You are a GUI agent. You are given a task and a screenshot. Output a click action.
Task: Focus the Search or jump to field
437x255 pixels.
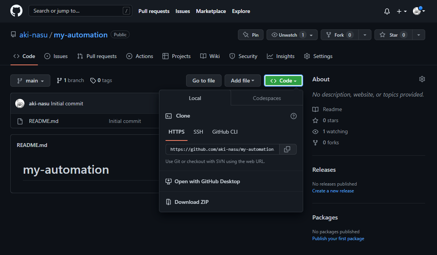point(80,11)
